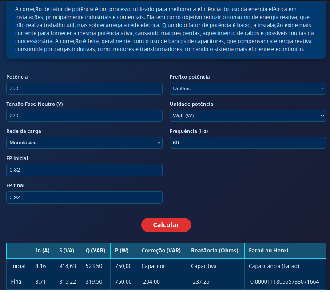This screenshot has height=292, width=330.
Task: Select the Frequência (Hz) input field
Action: point(247,143)
